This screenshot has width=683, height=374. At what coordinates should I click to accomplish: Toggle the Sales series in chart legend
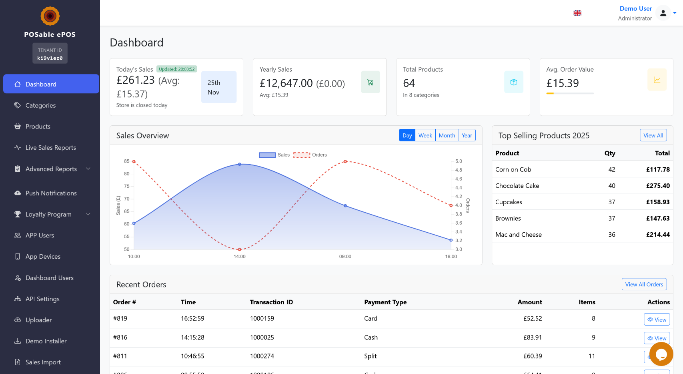[x=274, y=155]
